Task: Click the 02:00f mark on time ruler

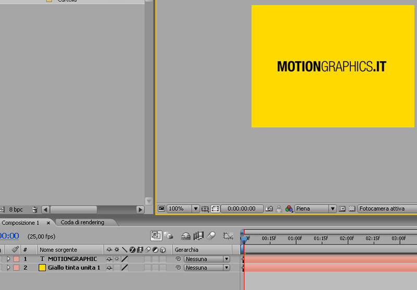Action: [347, 238]
